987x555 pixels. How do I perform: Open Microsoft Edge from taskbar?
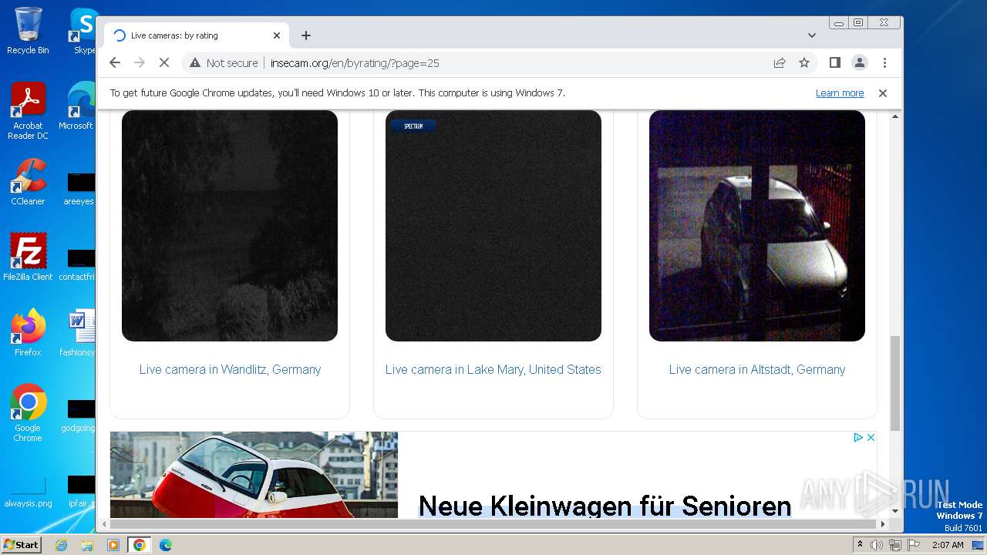tap(166, 545)
